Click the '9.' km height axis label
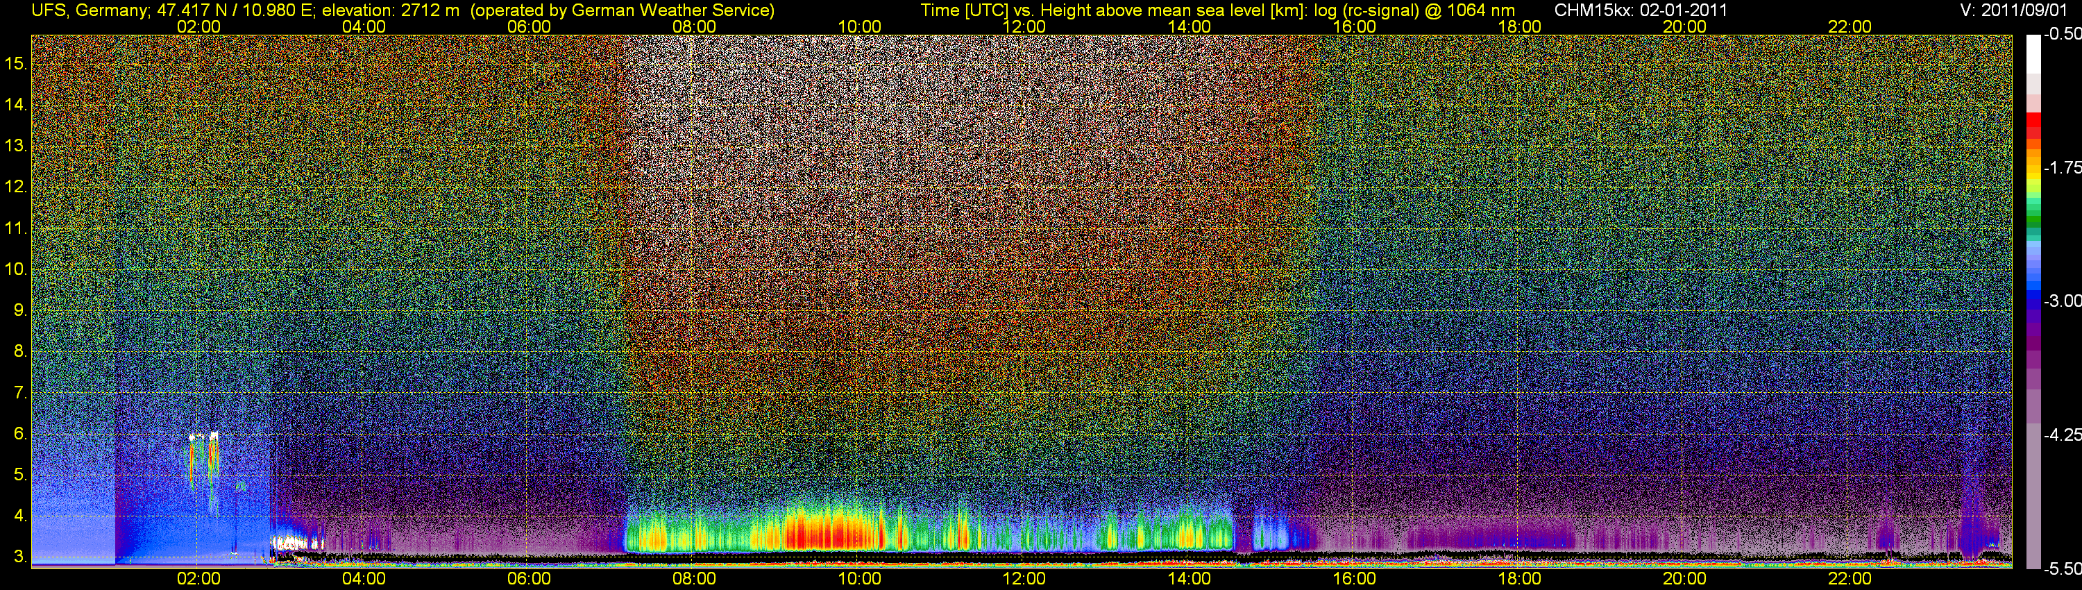This screenshot has height=590, width=2082. (x=20, y=310)
